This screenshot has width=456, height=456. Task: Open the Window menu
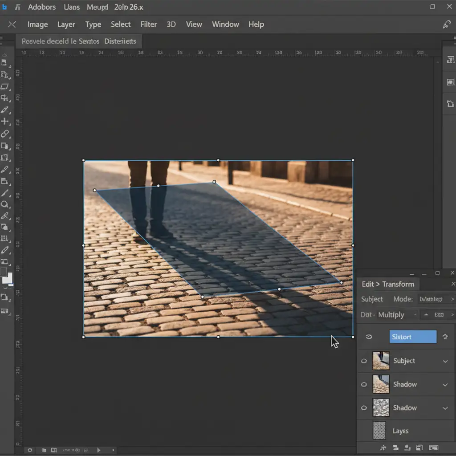point(225,24)
